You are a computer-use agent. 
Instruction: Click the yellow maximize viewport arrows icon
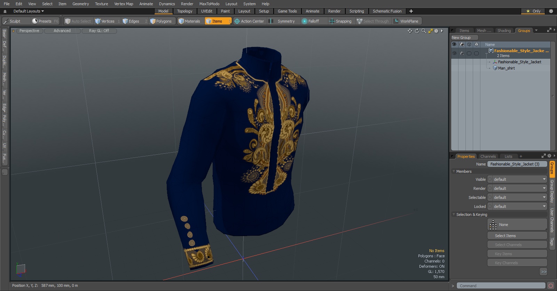[431, 31]
